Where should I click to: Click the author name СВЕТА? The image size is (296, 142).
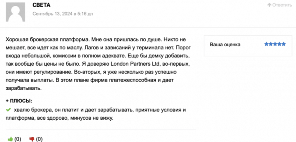[x=41, y=5]
